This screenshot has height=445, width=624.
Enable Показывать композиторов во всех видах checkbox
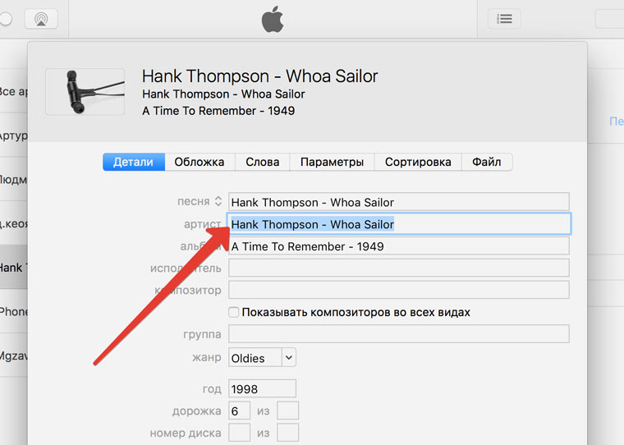[234, 312]
